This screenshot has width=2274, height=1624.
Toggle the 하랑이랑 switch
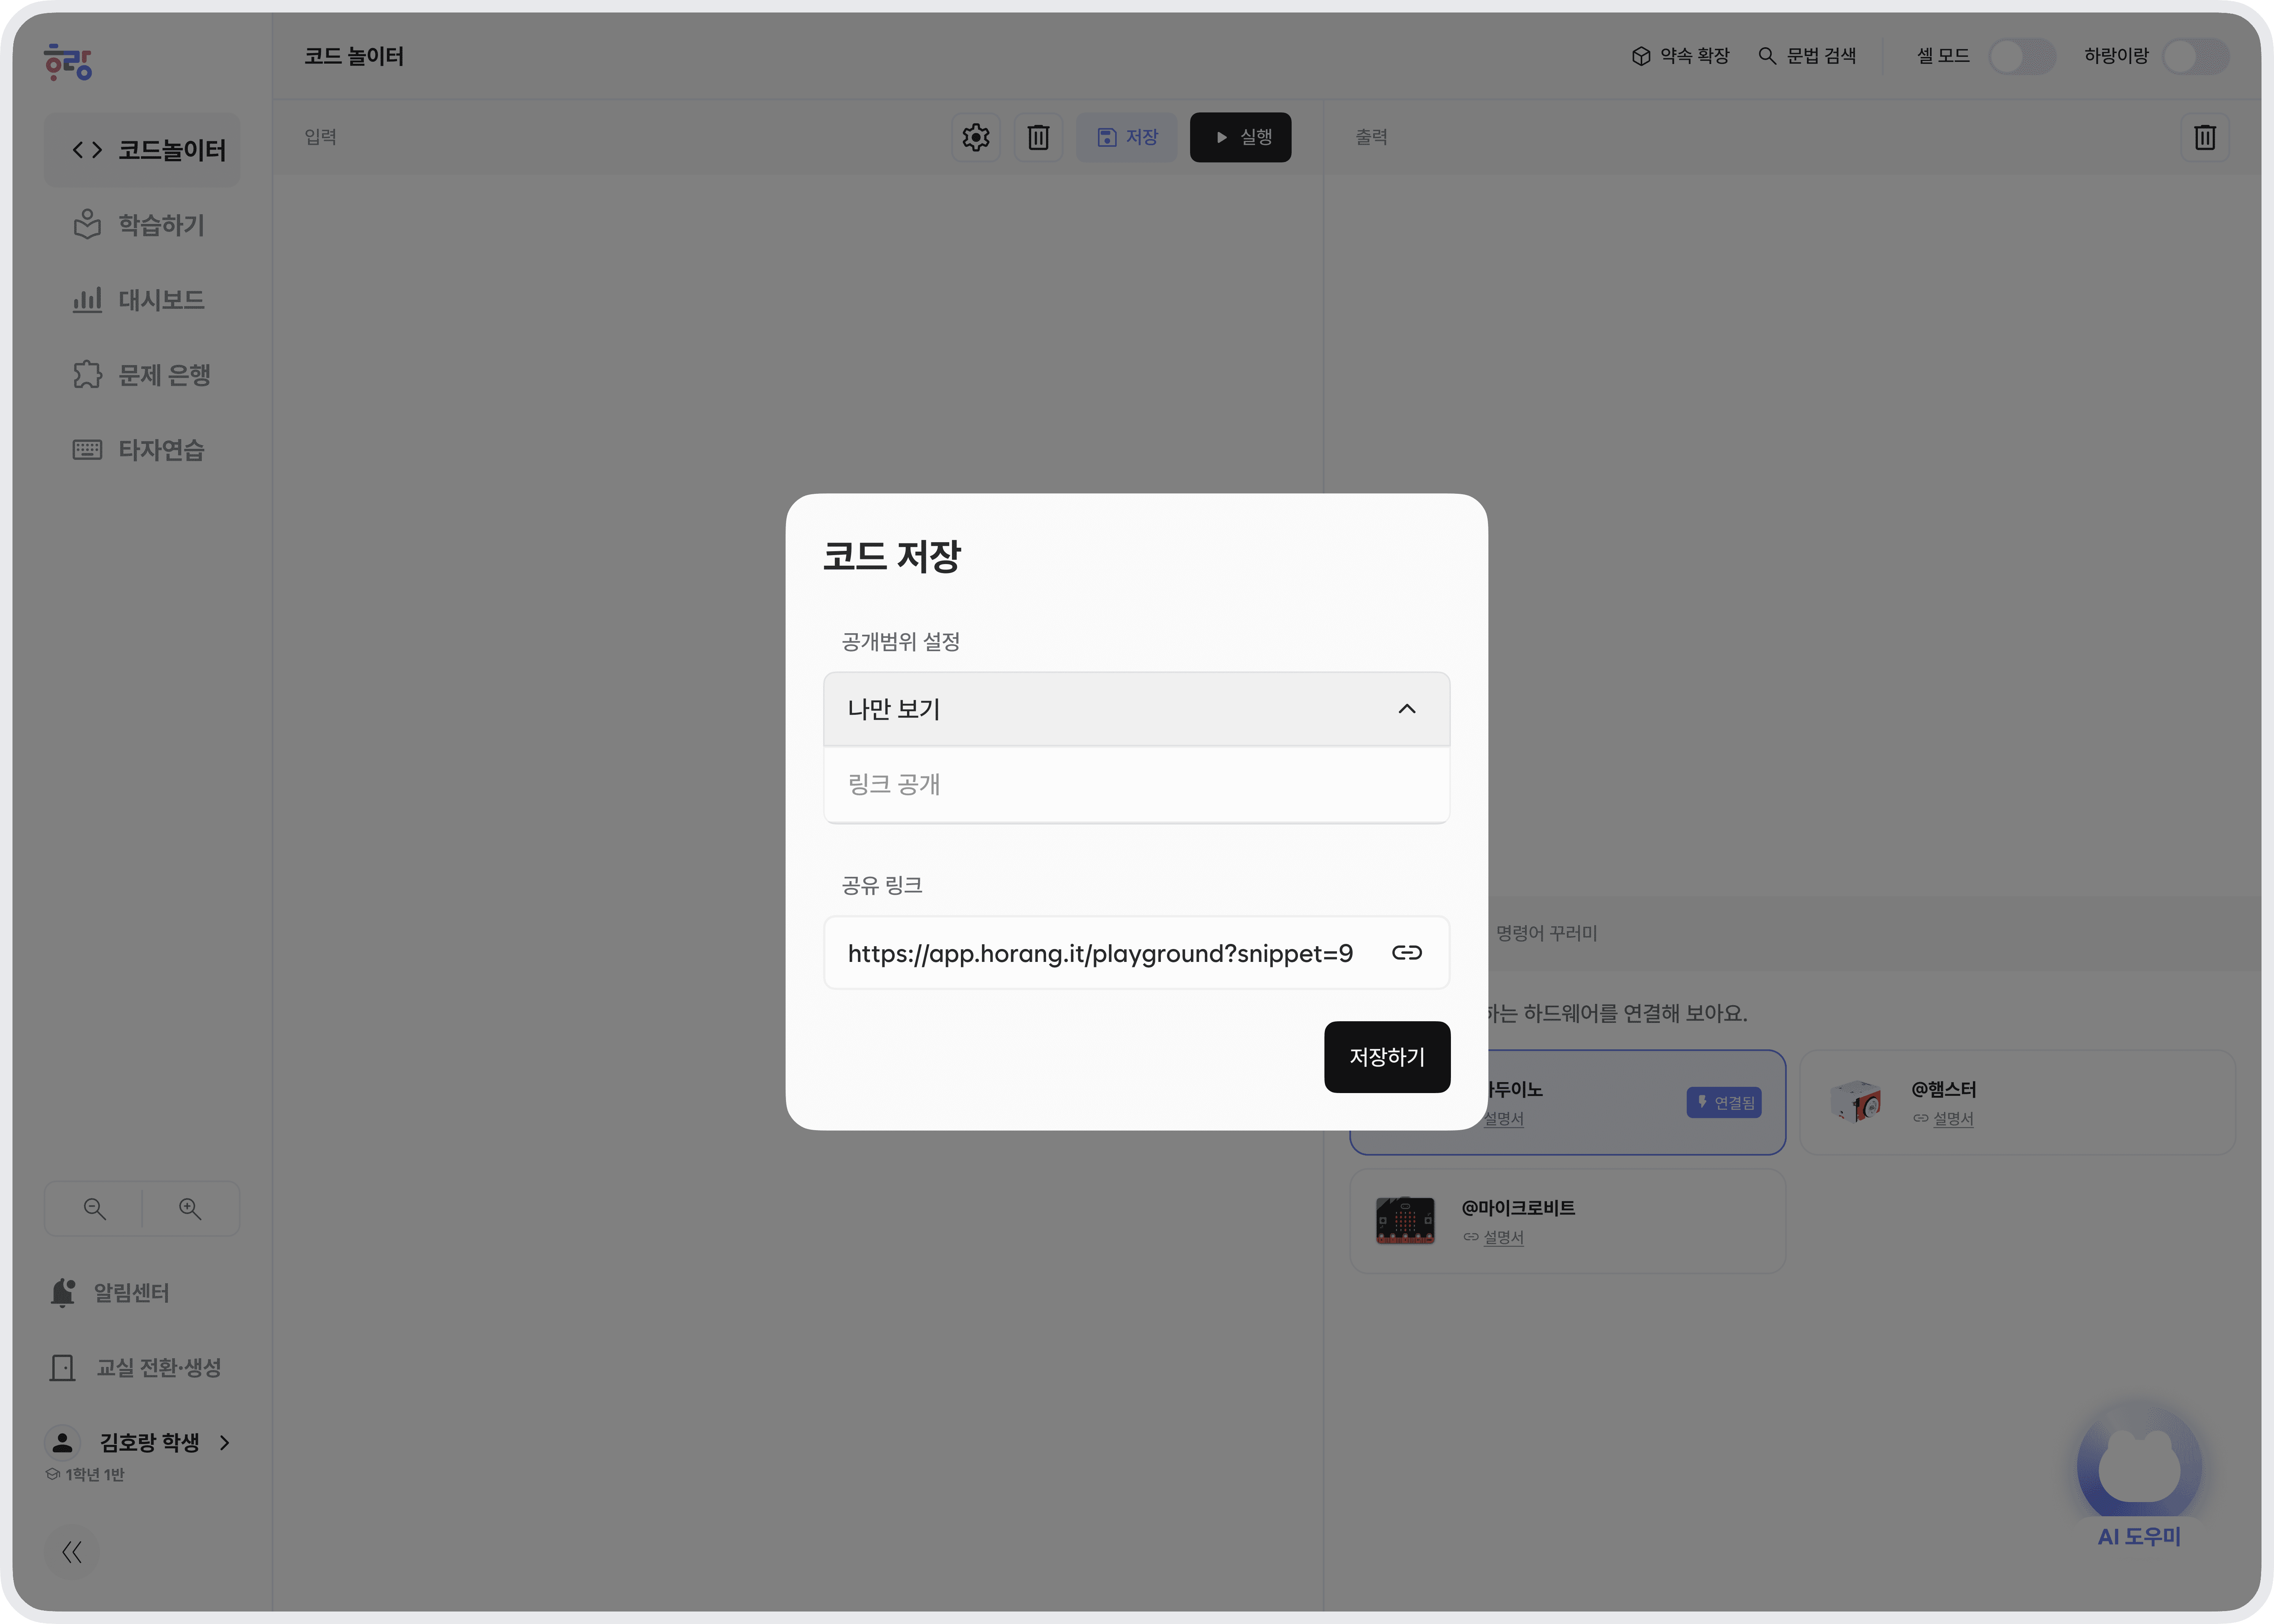(x=2195, y=56)
